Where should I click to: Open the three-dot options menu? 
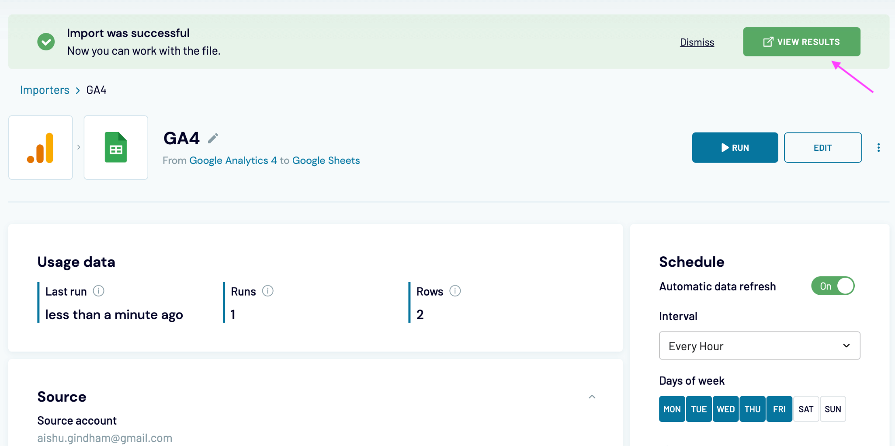point(878,147)
